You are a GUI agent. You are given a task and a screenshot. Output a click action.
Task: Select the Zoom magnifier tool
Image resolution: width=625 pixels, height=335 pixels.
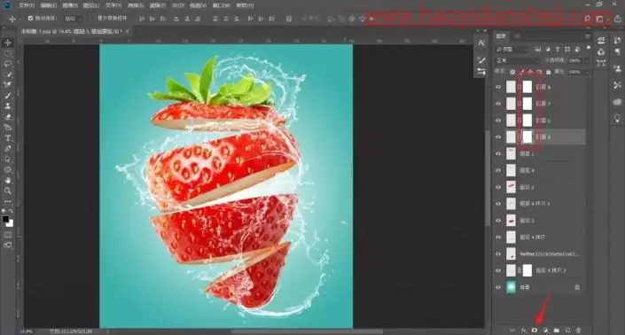pyautogui.click(x=8, y=191)
